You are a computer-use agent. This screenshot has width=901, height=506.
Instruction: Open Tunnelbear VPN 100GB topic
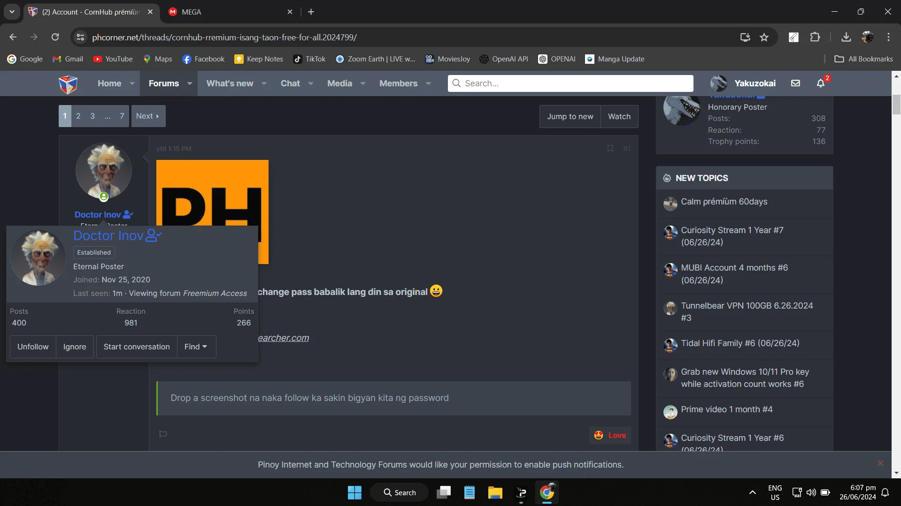tap(747, 312)
